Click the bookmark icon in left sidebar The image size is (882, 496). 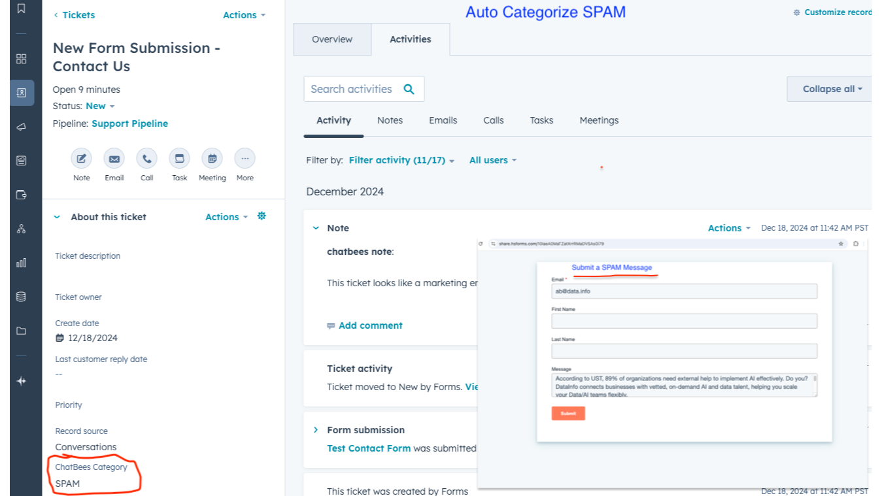(21, 8)
